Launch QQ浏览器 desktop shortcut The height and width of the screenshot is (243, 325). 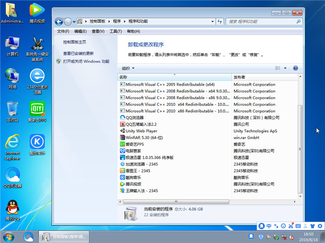point(12,178)
